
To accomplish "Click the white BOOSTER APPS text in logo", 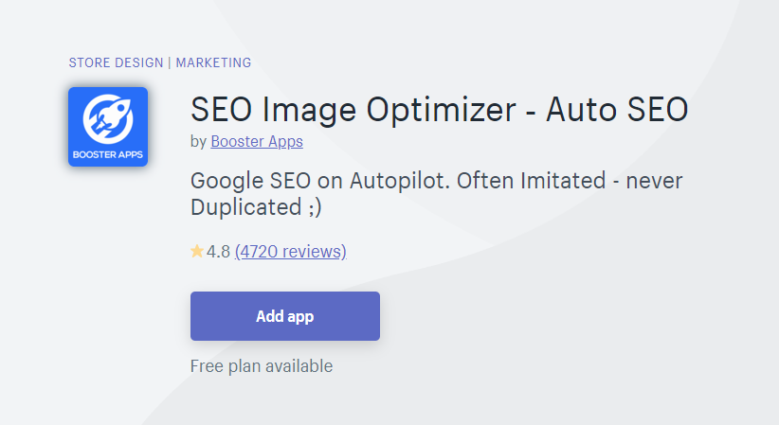I will pos(108,151).
